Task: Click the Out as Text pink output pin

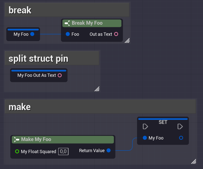Action: (x=116, y=34)
